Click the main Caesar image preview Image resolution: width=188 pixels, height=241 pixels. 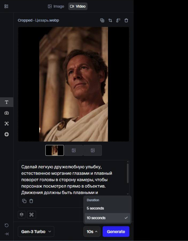[74, 84]
